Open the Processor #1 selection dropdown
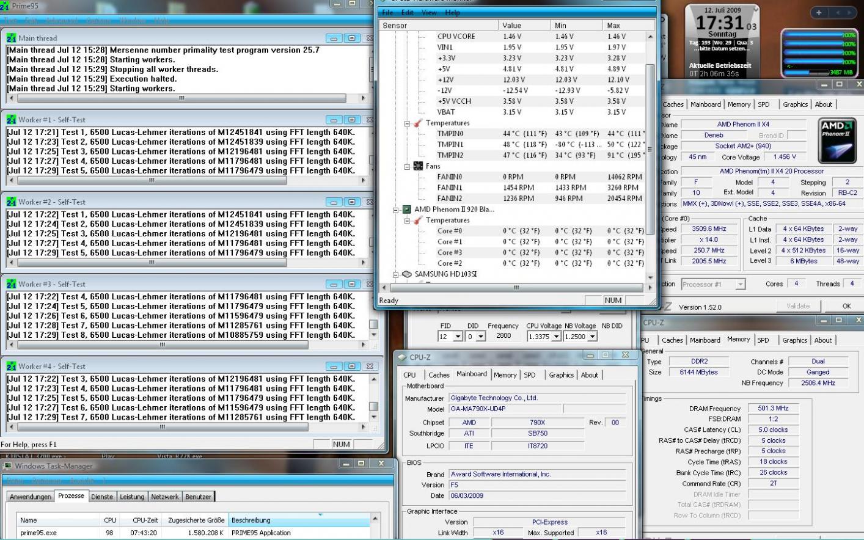Viewport: 864px width, 540px height. [x=741, y=284]
